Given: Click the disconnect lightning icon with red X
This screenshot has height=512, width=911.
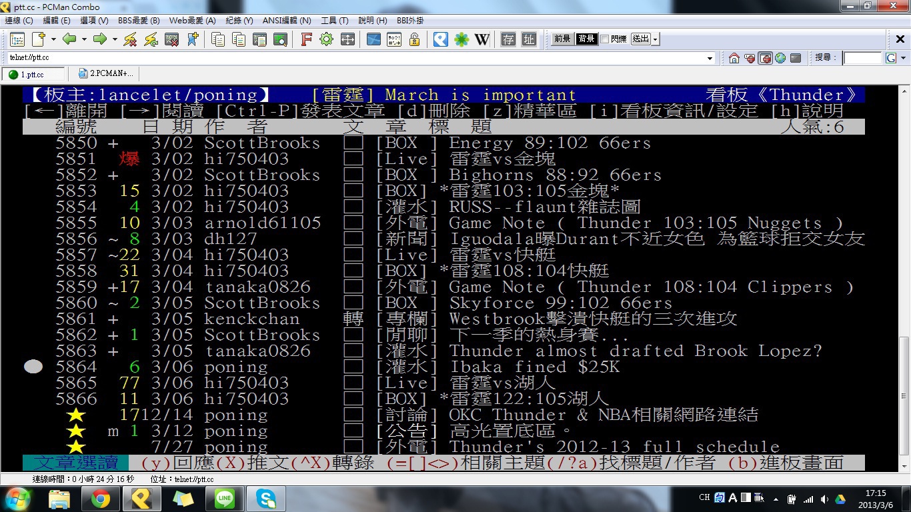Looking at the screenshot, I should tap(130, 39).
